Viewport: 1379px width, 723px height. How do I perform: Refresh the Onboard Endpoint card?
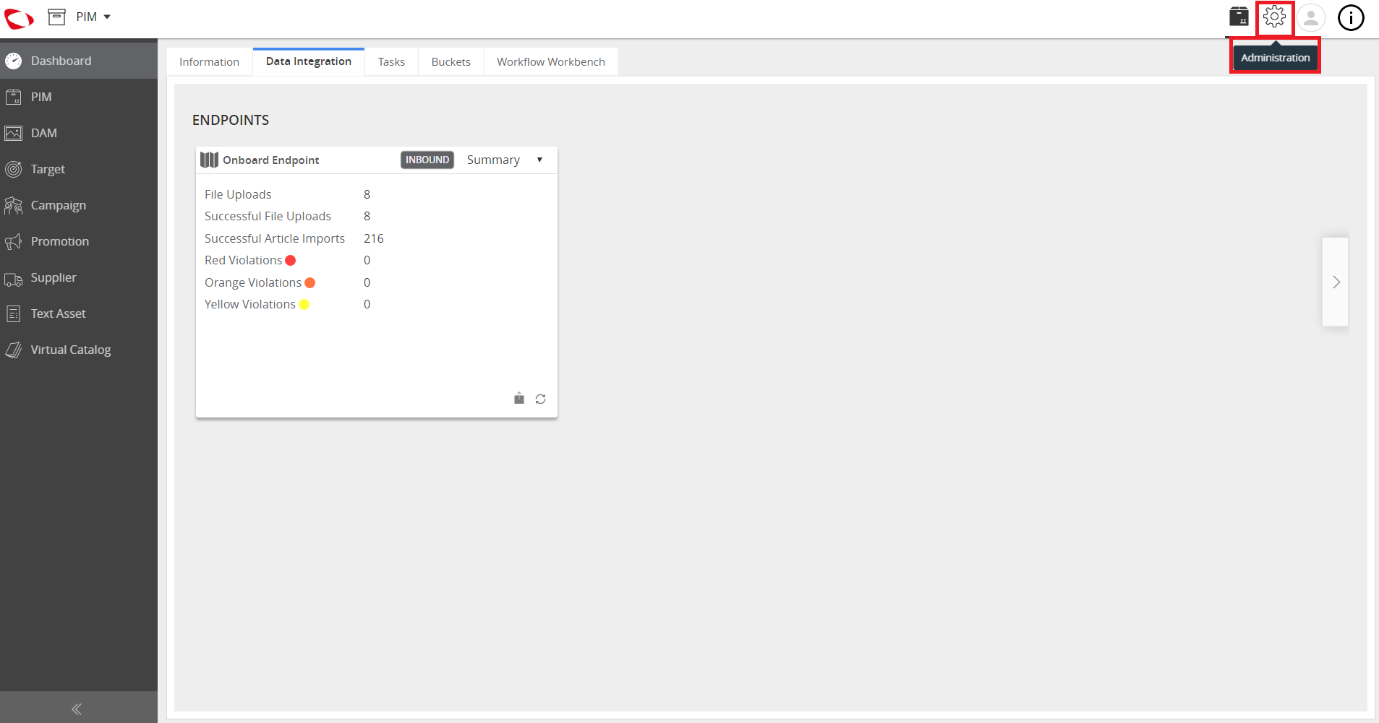tap(540, 399)
